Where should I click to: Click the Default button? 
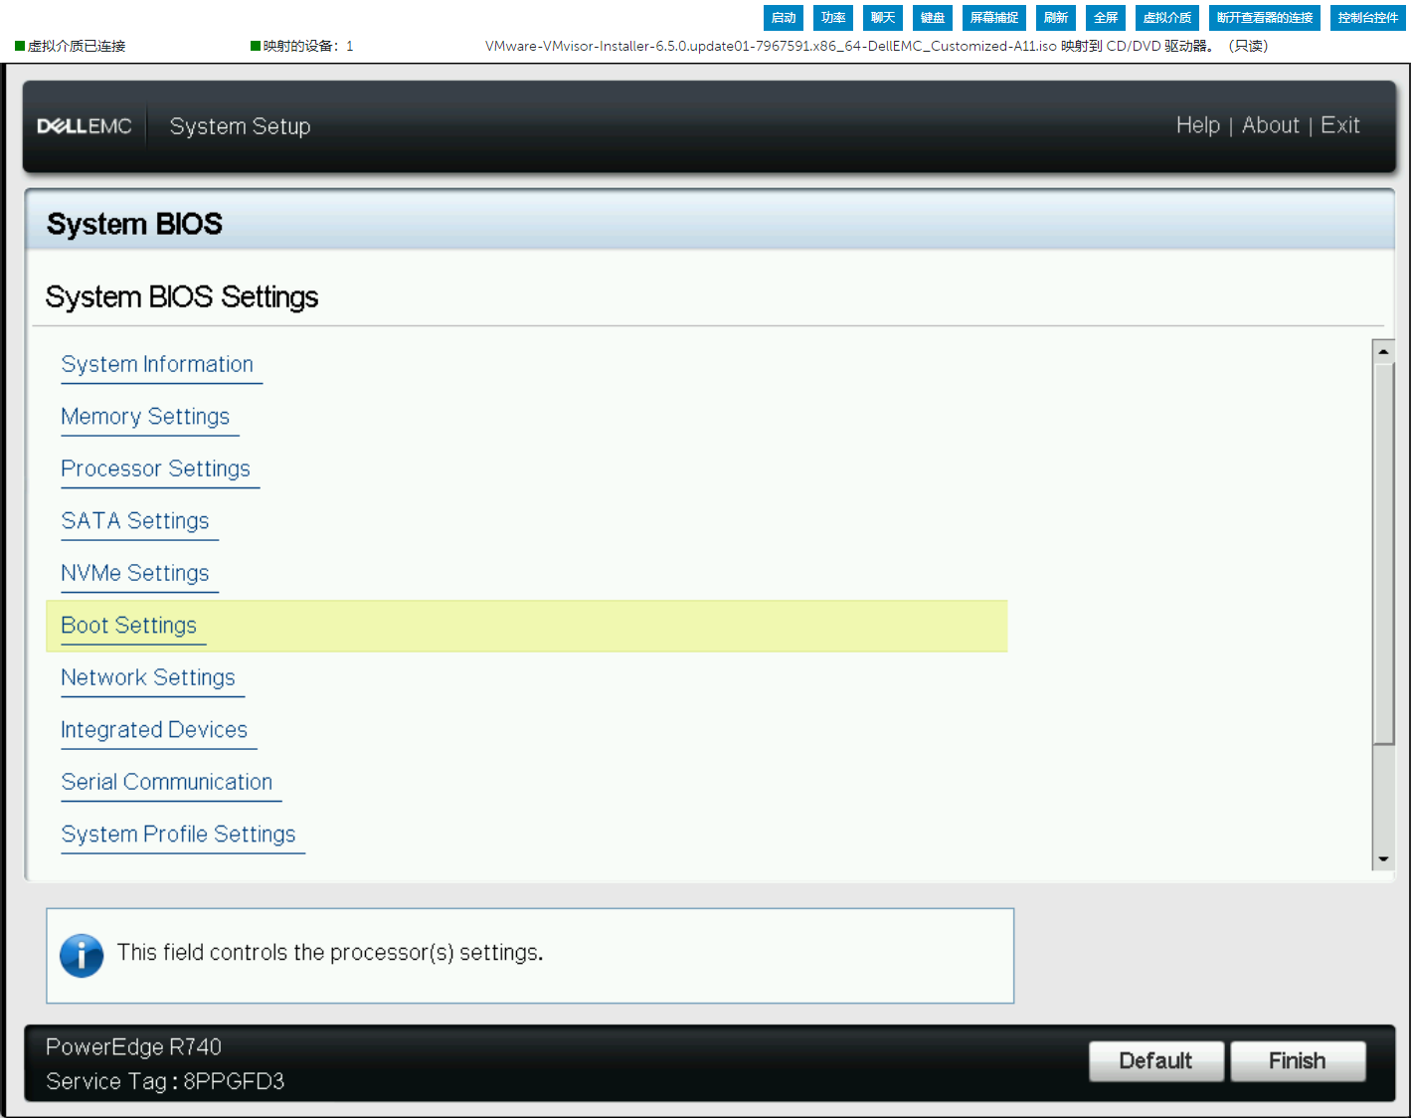pos(1155,1061)
